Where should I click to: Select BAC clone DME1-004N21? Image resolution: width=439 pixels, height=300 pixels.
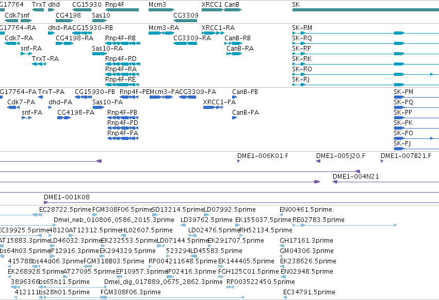click(x=355, y=177)
